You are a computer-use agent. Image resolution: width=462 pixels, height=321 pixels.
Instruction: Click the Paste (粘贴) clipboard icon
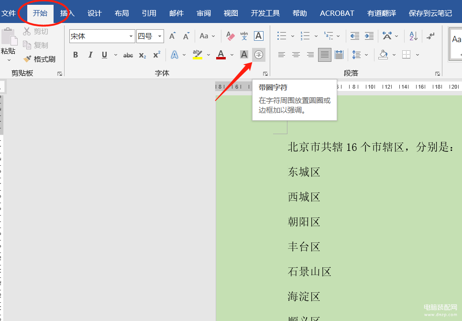[9, 37]
